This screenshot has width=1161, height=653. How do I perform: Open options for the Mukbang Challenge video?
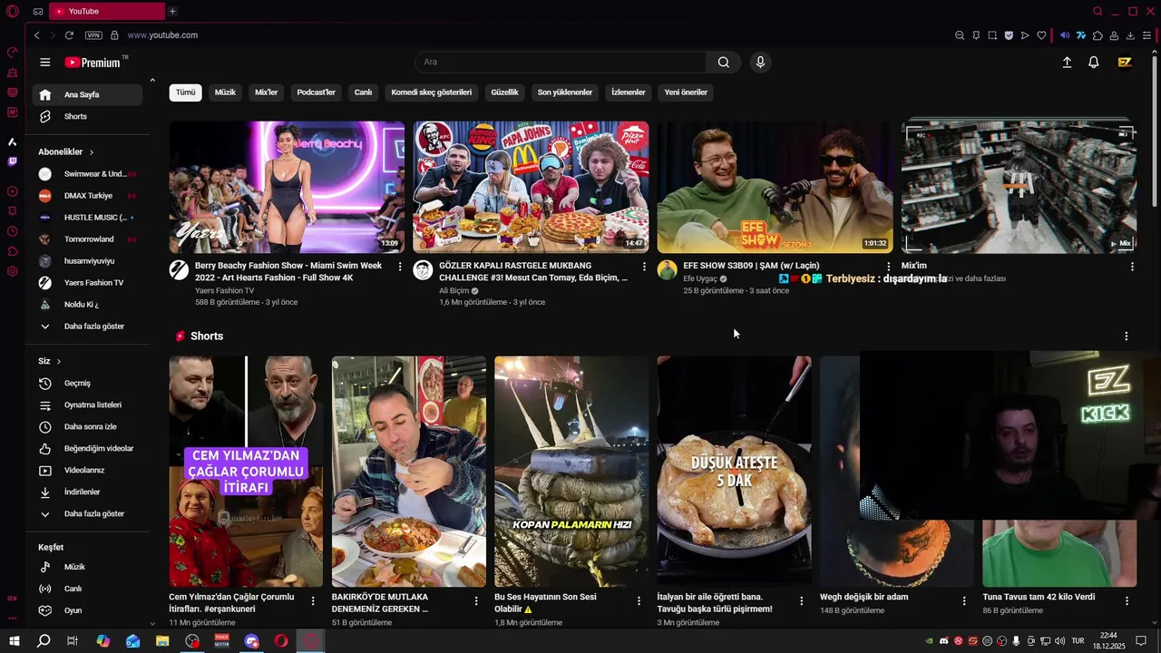coord(644,267)
